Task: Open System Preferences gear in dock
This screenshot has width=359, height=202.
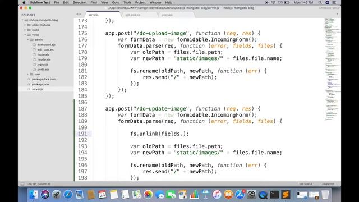Action: click(x=251, y=195)
